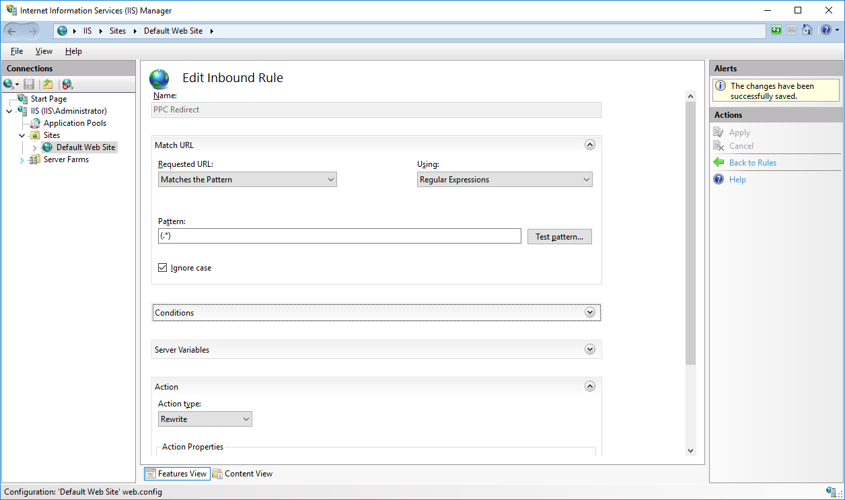Click the Edit Inbound Rule globe icon
Viewport: 845px width, 500px height.
pos(159,79)
